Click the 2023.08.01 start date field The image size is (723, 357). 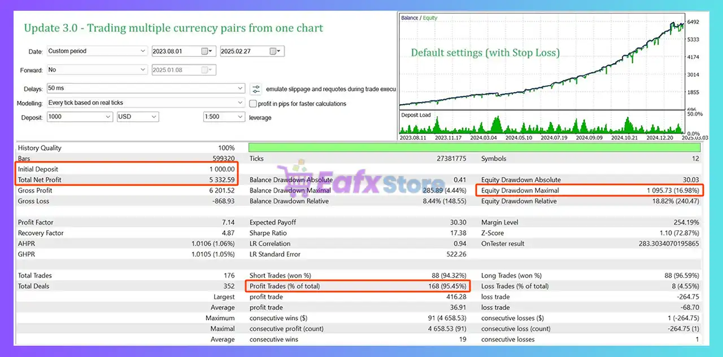(175, 51)
